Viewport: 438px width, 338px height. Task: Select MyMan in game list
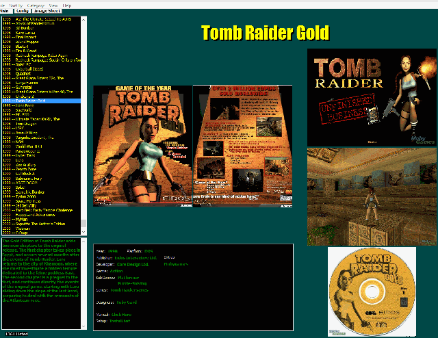41,219
